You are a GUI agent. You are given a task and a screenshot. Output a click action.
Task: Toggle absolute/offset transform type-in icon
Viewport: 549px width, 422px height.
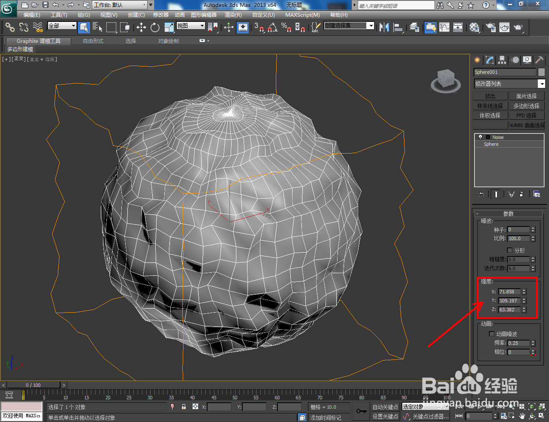click(x=195, y=407)
